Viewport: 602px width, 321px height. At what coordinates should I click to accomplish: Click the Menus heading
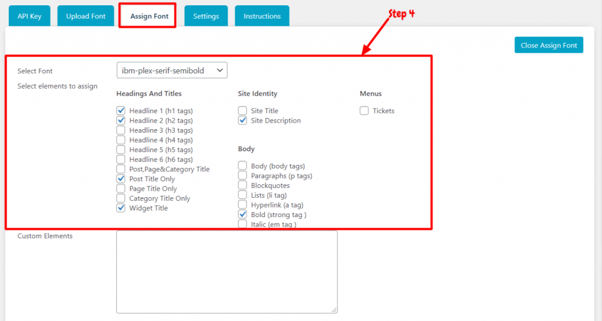click(371, 93)
